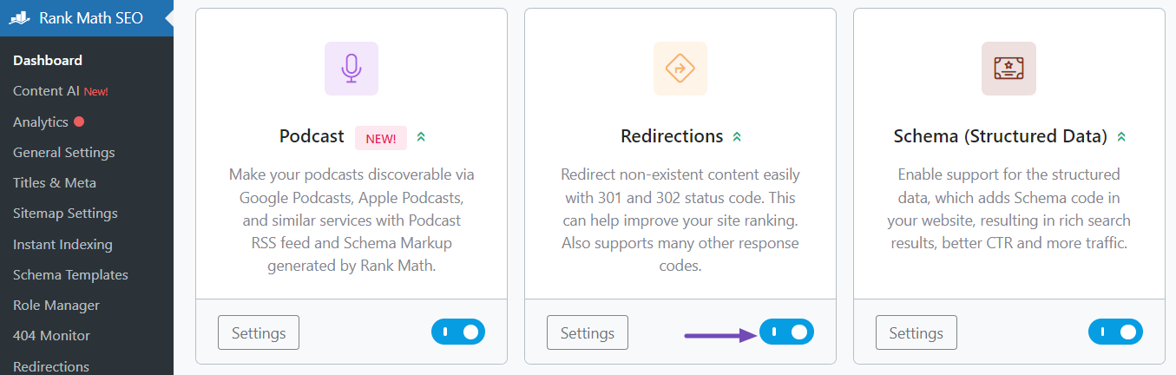
Task: Click the Podcast microphone icon
Action: (x=351, y=69)
